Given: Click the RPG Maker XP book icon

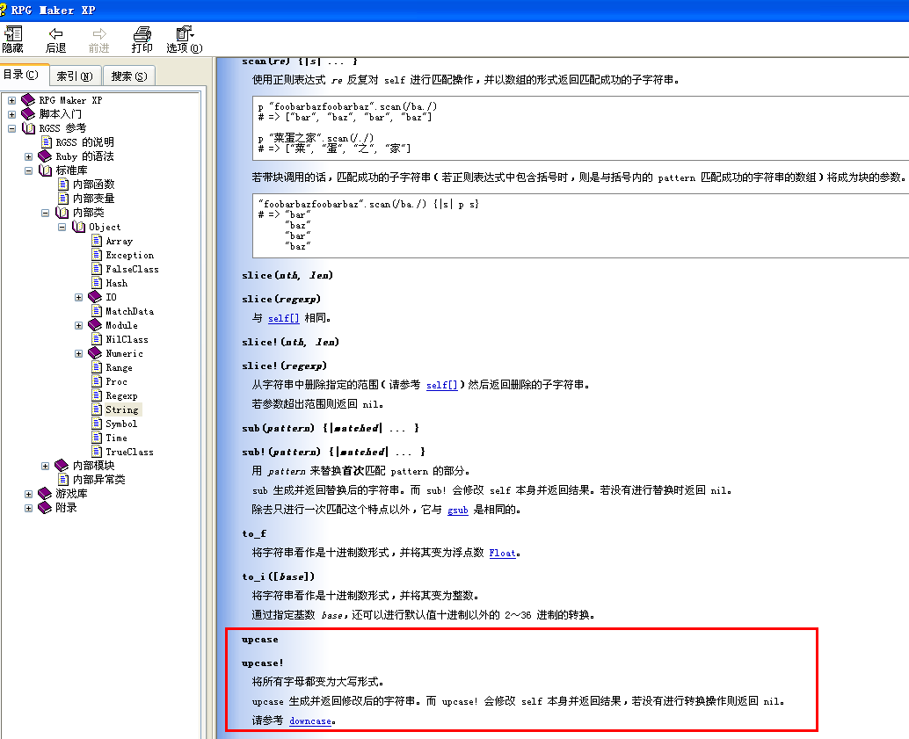Looking at the screenshot, I should tap(28, 99).
